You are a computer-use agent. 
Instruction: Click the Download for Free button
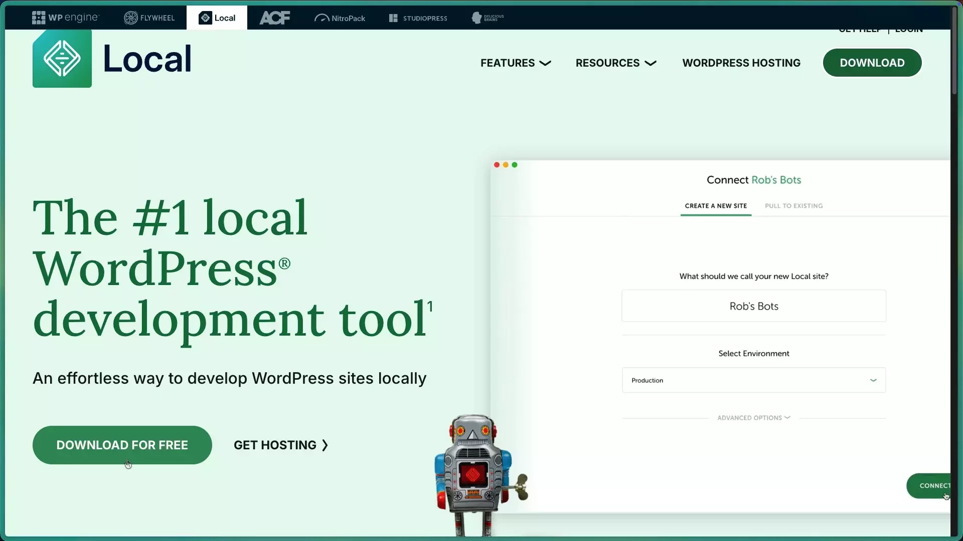point(121,445)
